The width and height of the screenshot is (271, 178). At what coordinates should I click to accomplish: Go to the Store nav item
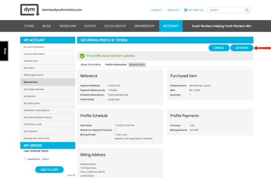(29, 26)
